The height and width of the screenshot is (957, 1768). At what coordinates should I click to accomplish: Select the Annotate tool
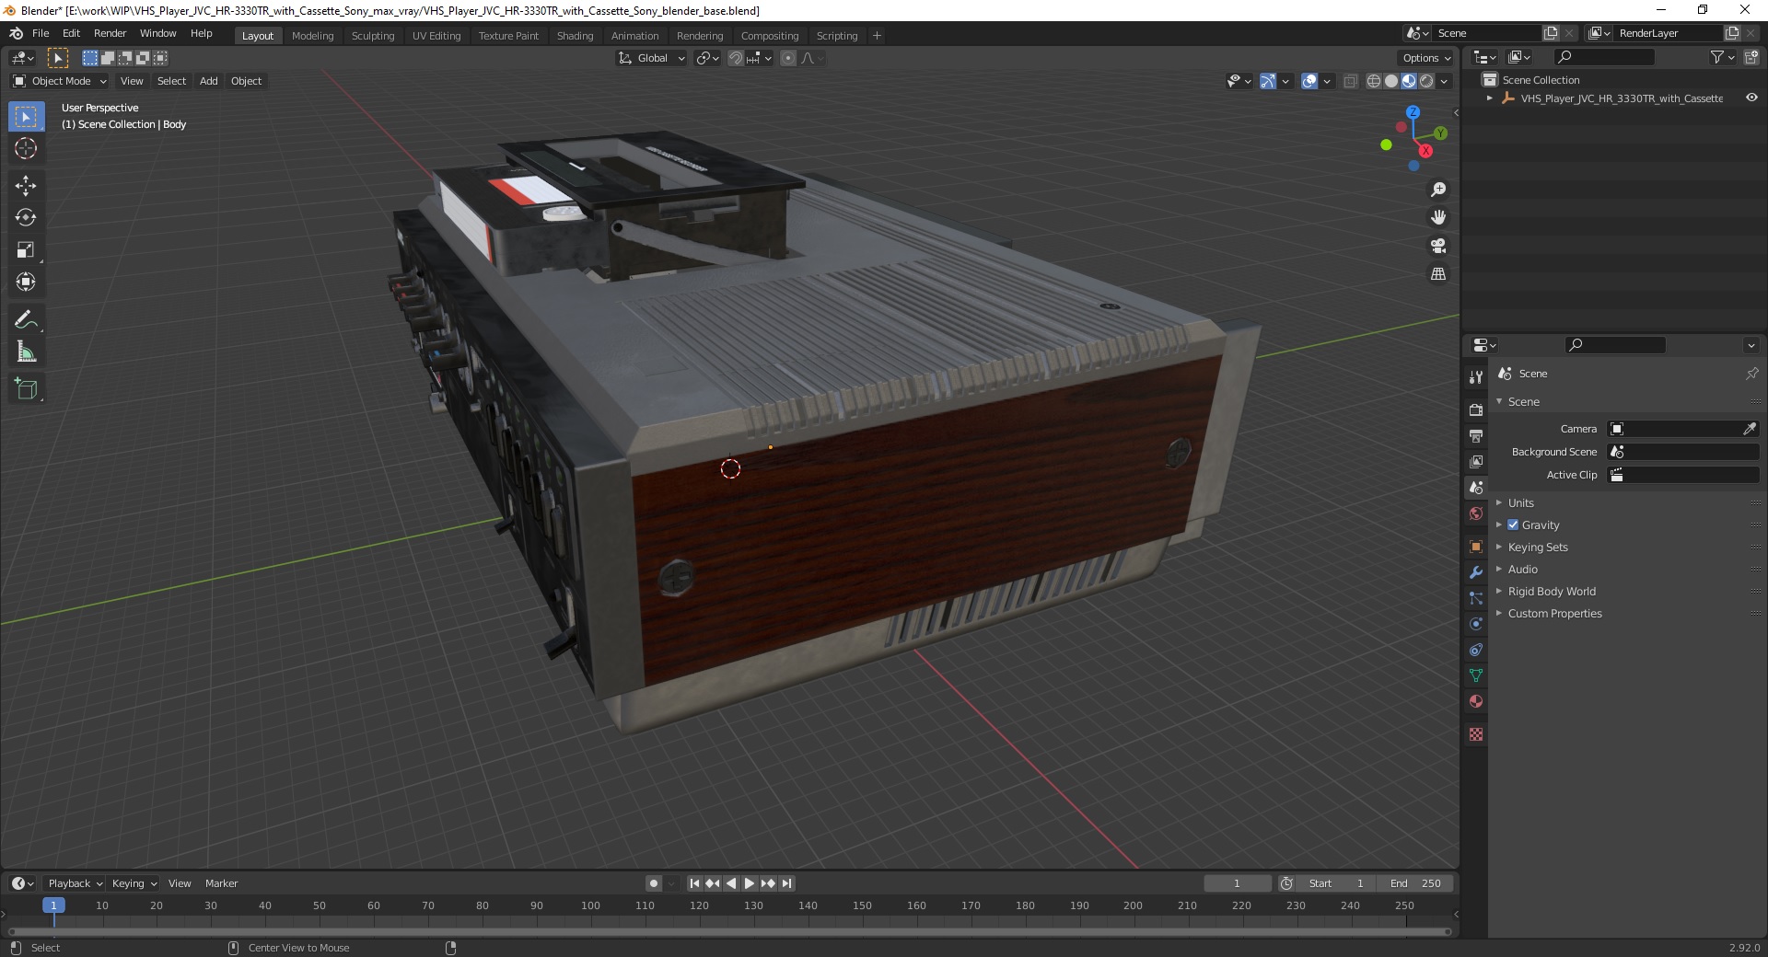[x=26, y=320]
